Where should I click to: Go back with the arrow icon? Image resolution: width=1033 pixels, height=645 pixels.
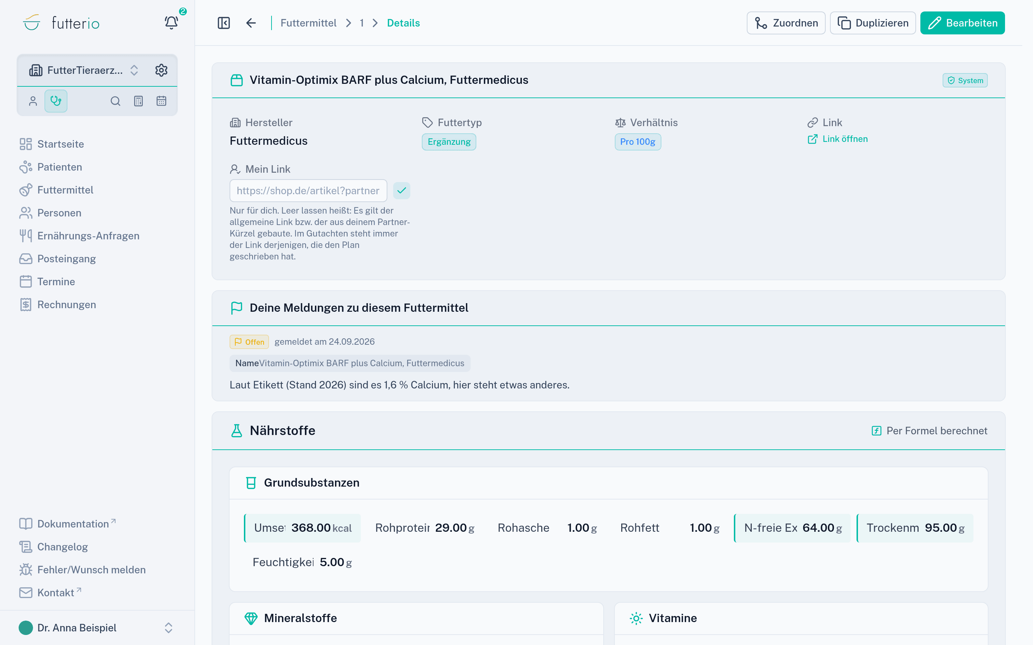(x=251, y=23)
